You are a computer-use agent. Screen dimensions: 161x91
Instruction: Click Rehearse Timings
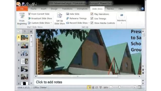click(x=76, y=18)
